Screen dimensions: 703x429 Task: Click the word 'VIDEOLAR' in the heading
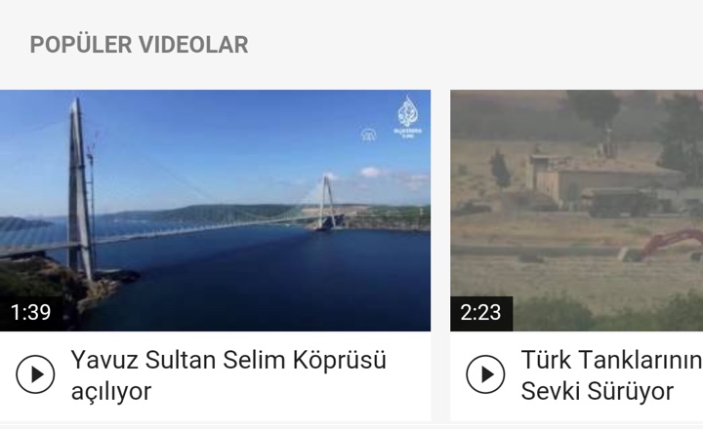click(x=193, y=45)
